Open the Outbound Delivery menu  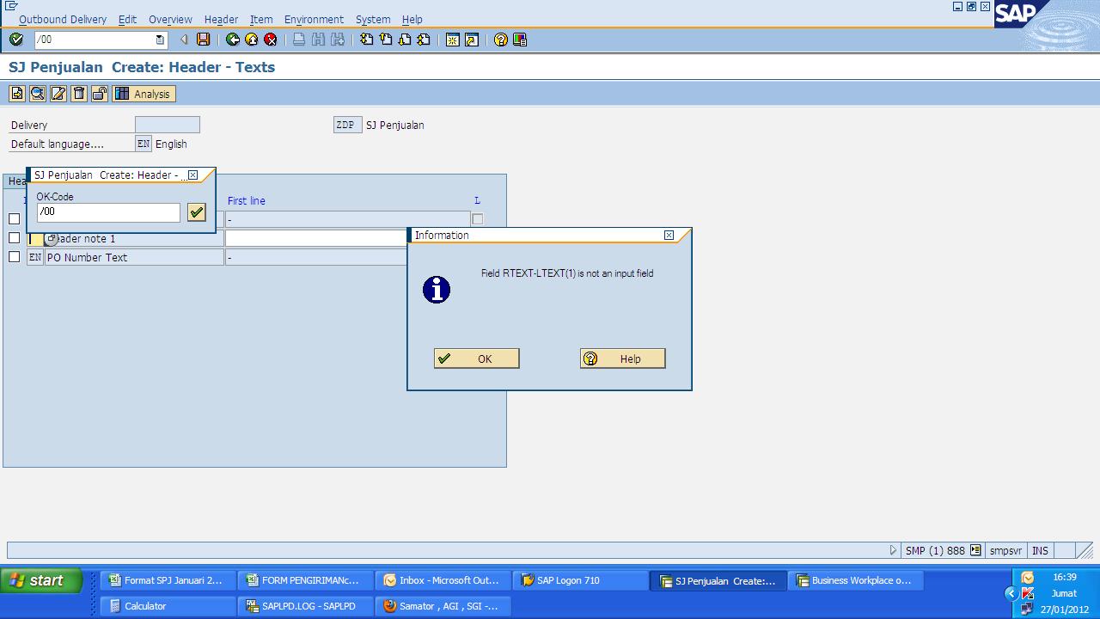tap(63, 19)
